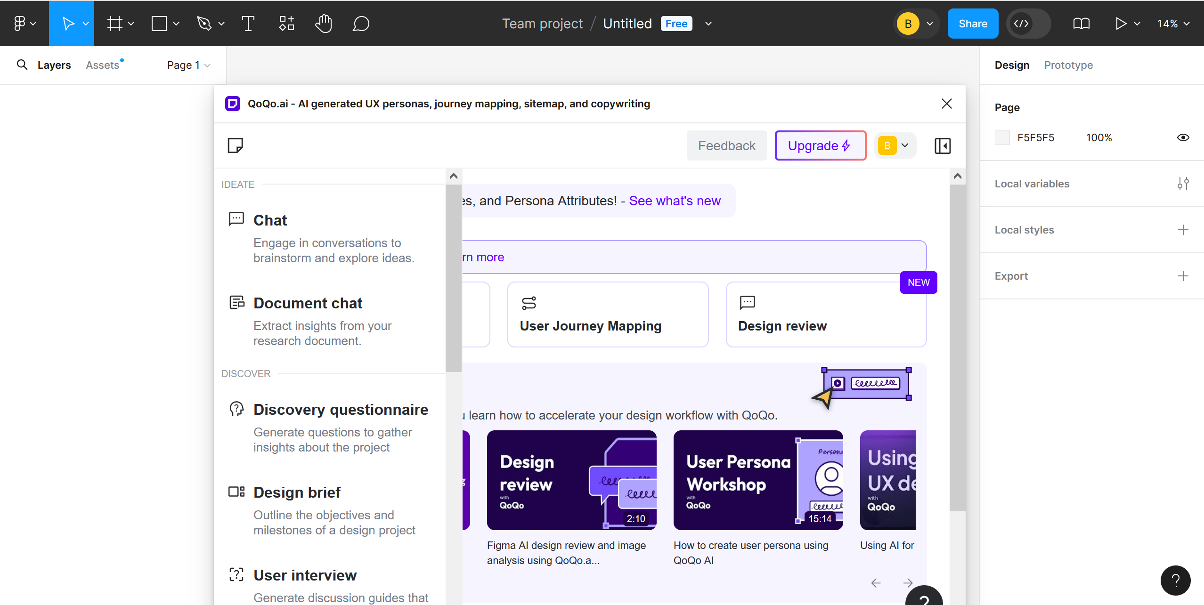Open Design brief item
1204x605 pixels.
[x=330, y=510]
